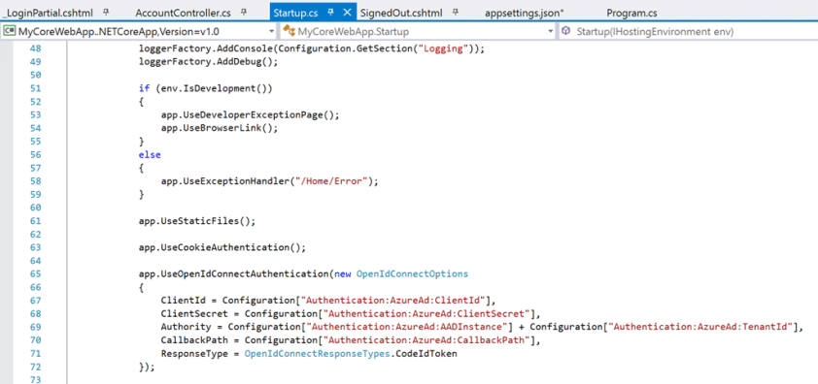818x384 pixels.
Task: Click the loggerFactory.AddDebug() line
Action: coord(209,62)
